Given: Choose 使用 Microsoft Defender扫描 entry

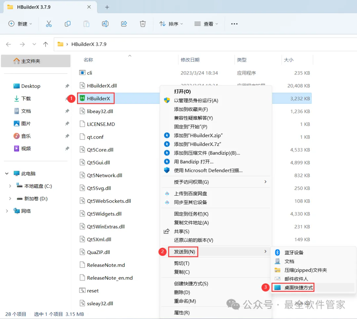Looking at the screenshot, I should click(208, 171).
